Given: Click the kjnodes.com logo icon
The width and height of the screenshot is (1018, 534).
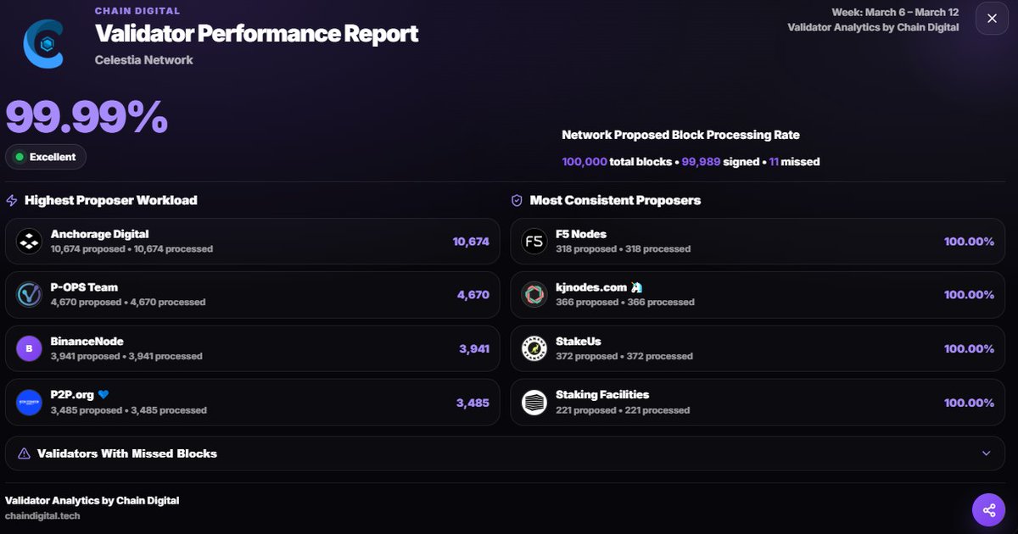Looking at the screenshot, I should point(534,295).
